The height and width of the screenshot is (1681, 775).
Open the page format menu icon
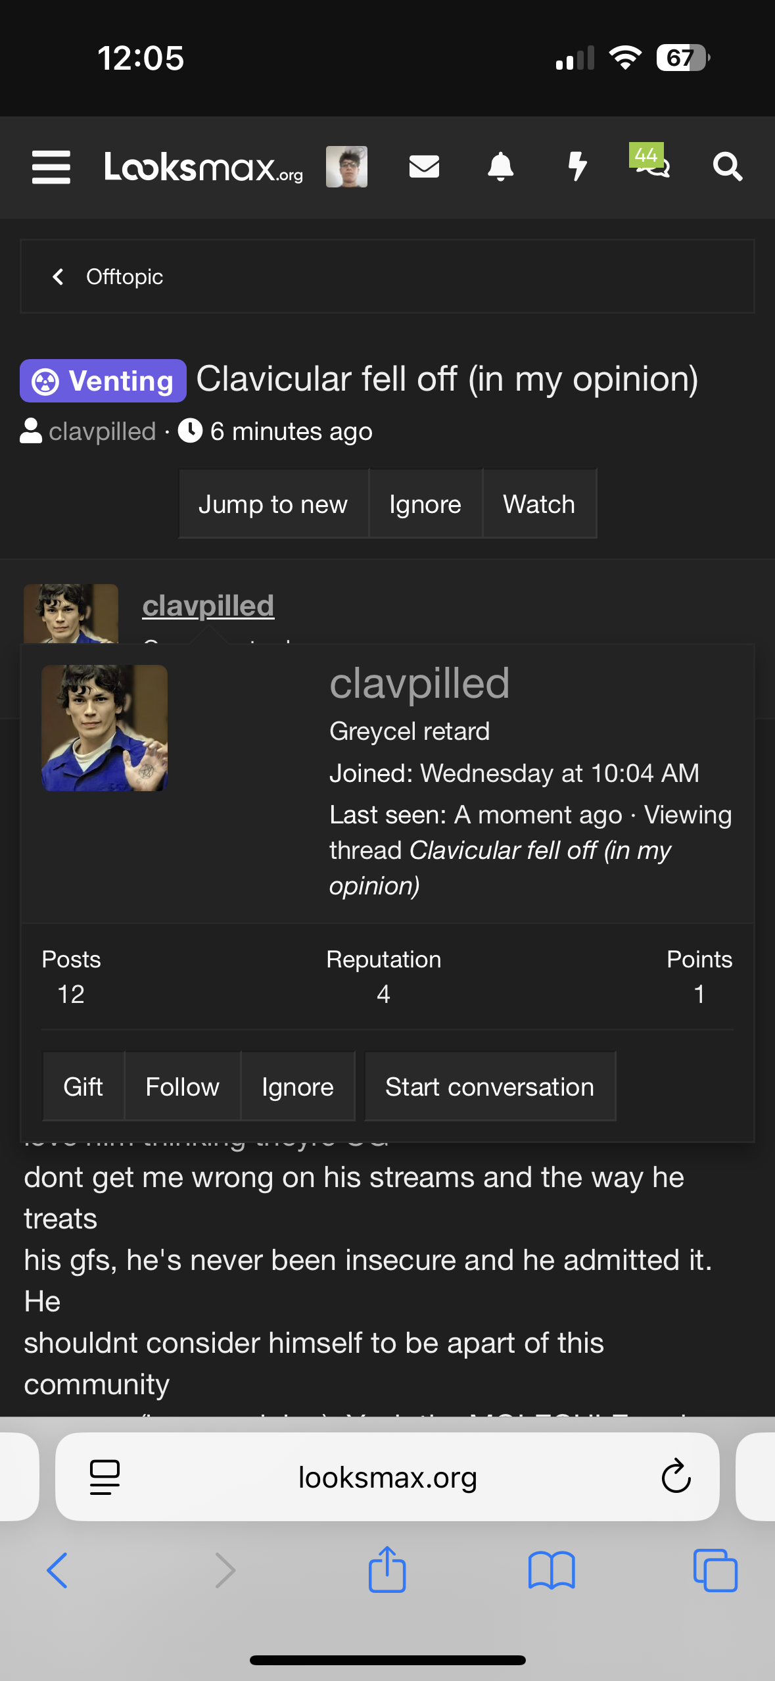tap(105, 1477)
